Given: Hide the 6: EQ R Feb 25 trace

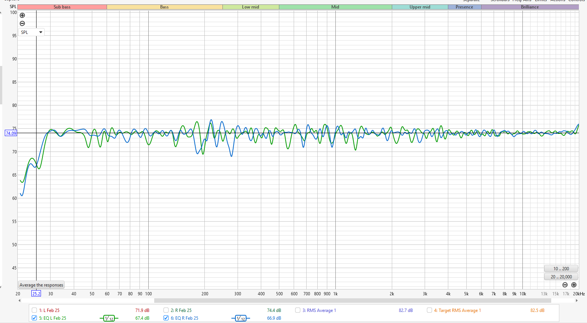Looking at the screenshot, I should 166,318.
